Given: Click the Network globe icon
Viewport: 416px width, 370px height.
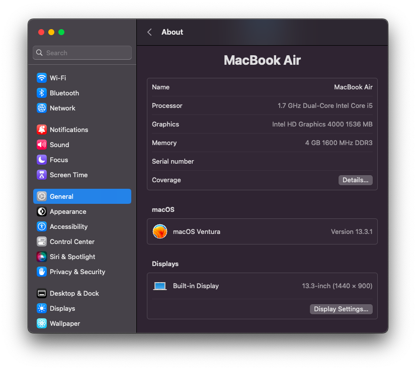Looking at the screenshot, I should pos(42,108).
